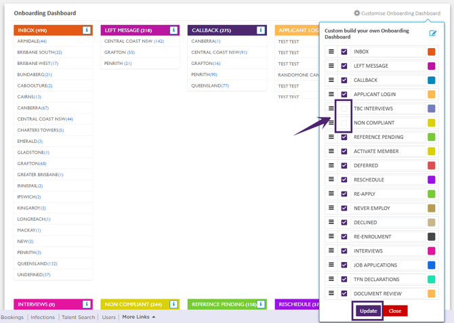Click the drag handle icon for the REFERENCE PENDING row
Screen dimensions: 454x323
point(331,137)
